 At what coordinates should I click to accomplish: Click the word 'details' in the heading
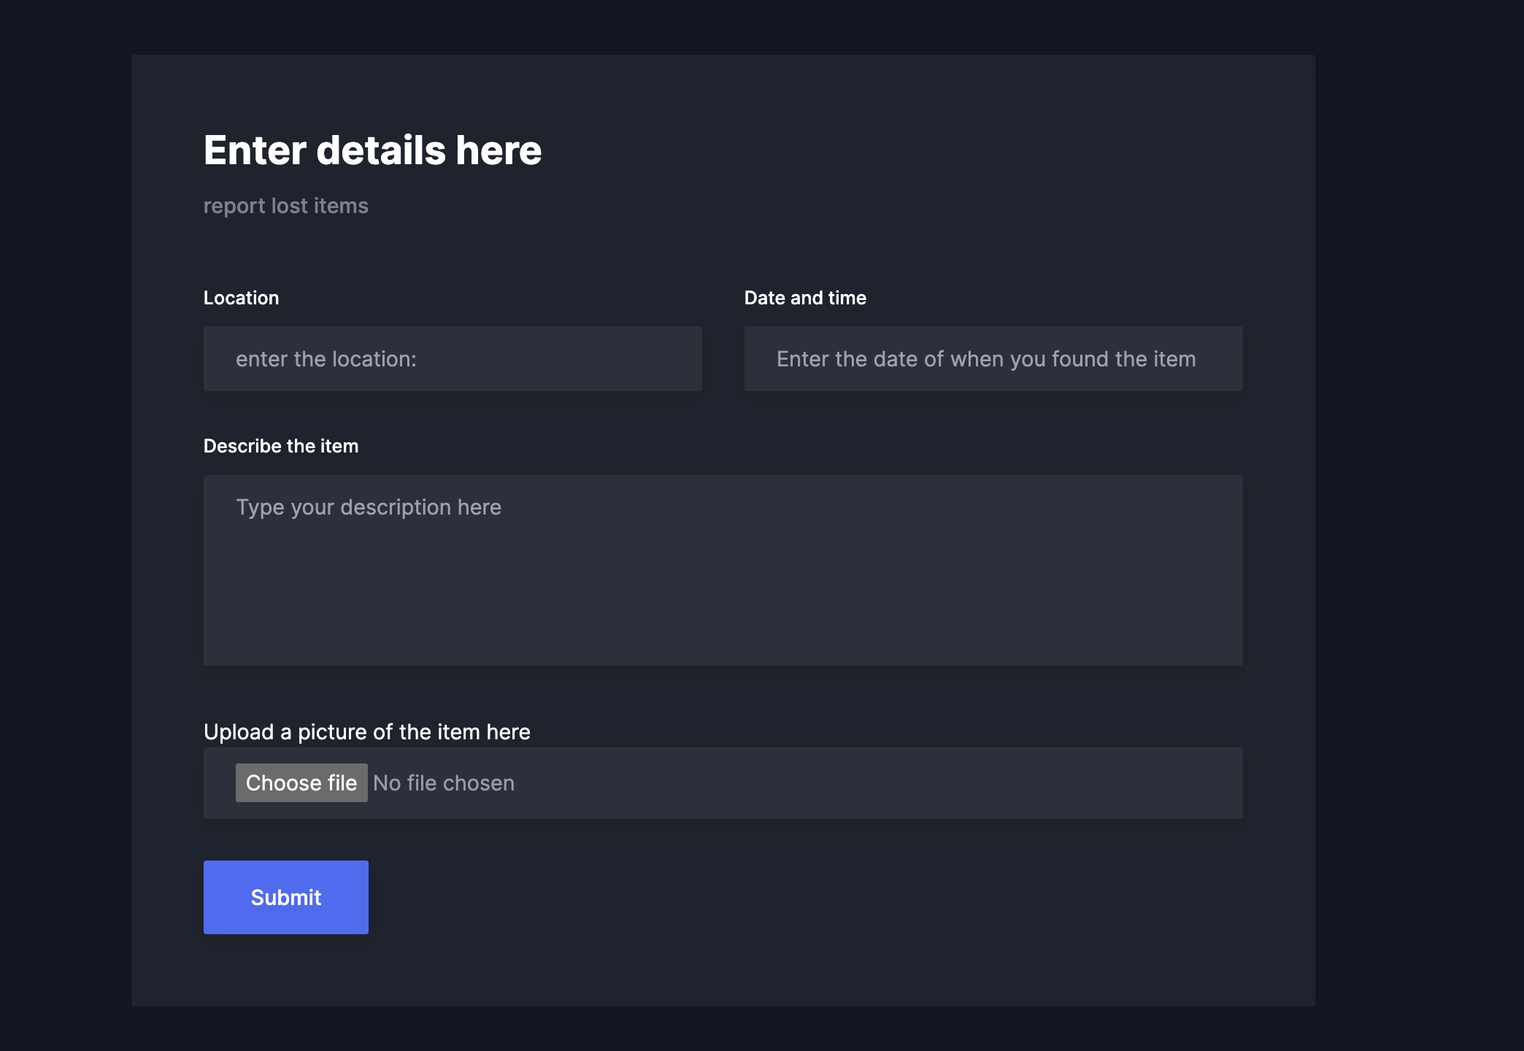(380, 150)
